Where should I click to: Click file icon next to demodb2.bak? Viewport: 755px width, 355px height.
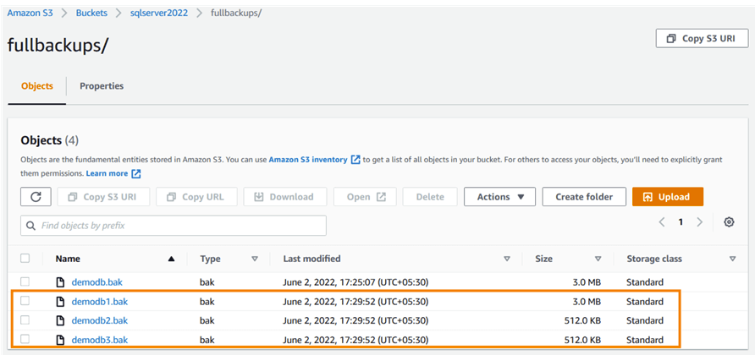coord(61,320)
